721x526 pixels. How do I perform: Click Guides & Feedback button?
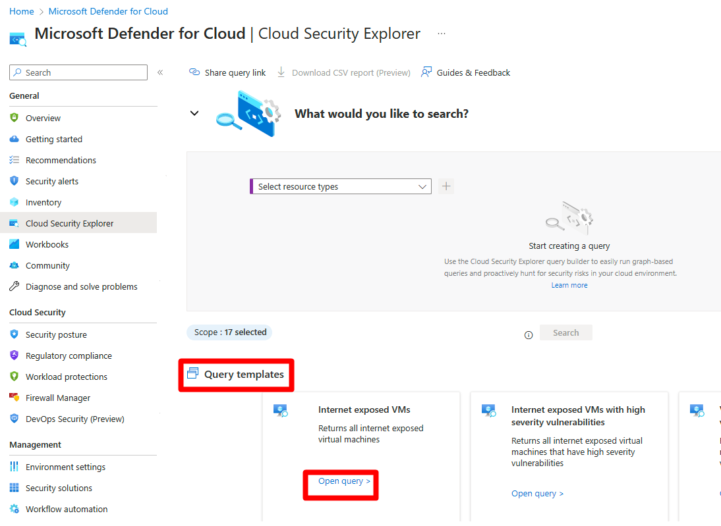[465, 72]
